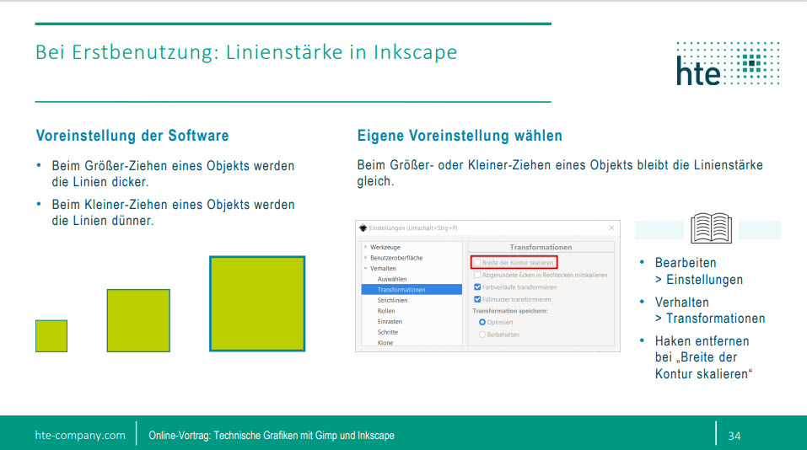Screen dimensions: 807x450
Task: Click the 'Werkzeuge' tree label
Action: click(x=385, y=248)
